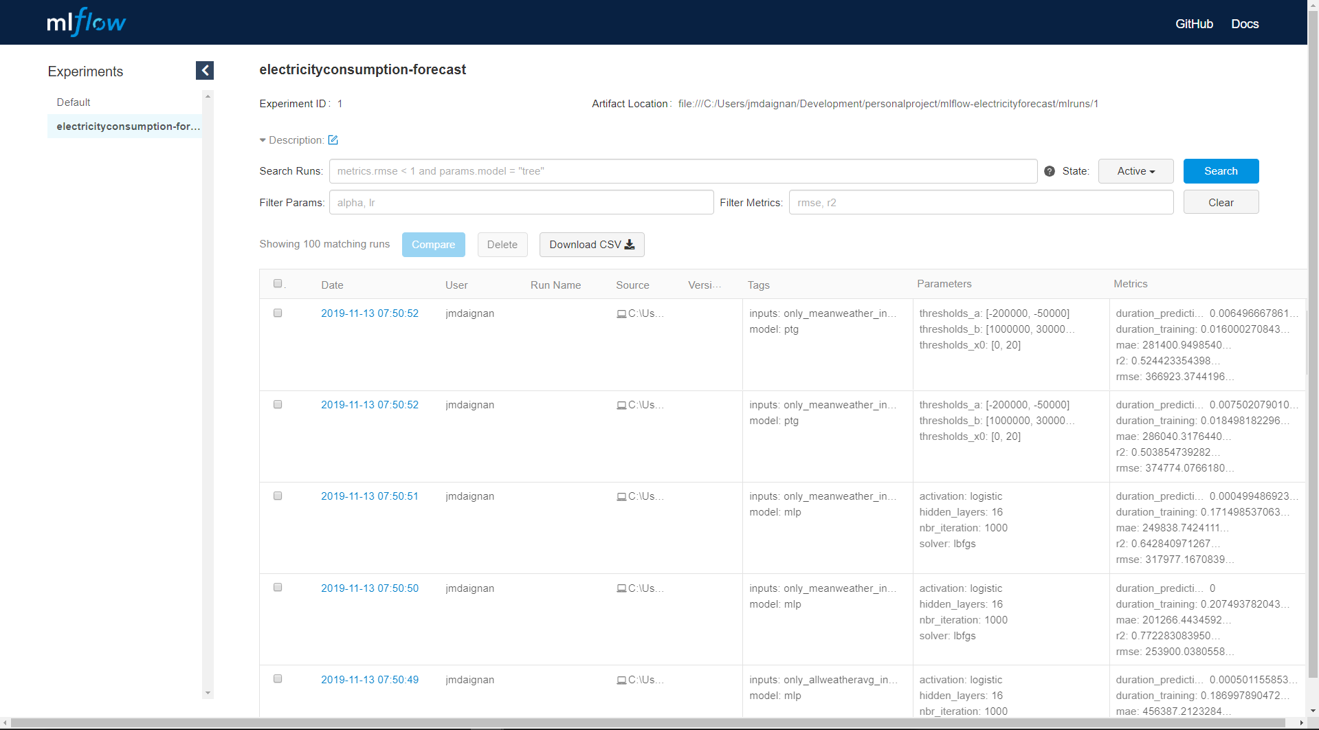Open run 2019-11-13 07:50:52 details link
Screen dimensions: 1319x730
click(x=369, y=313)
